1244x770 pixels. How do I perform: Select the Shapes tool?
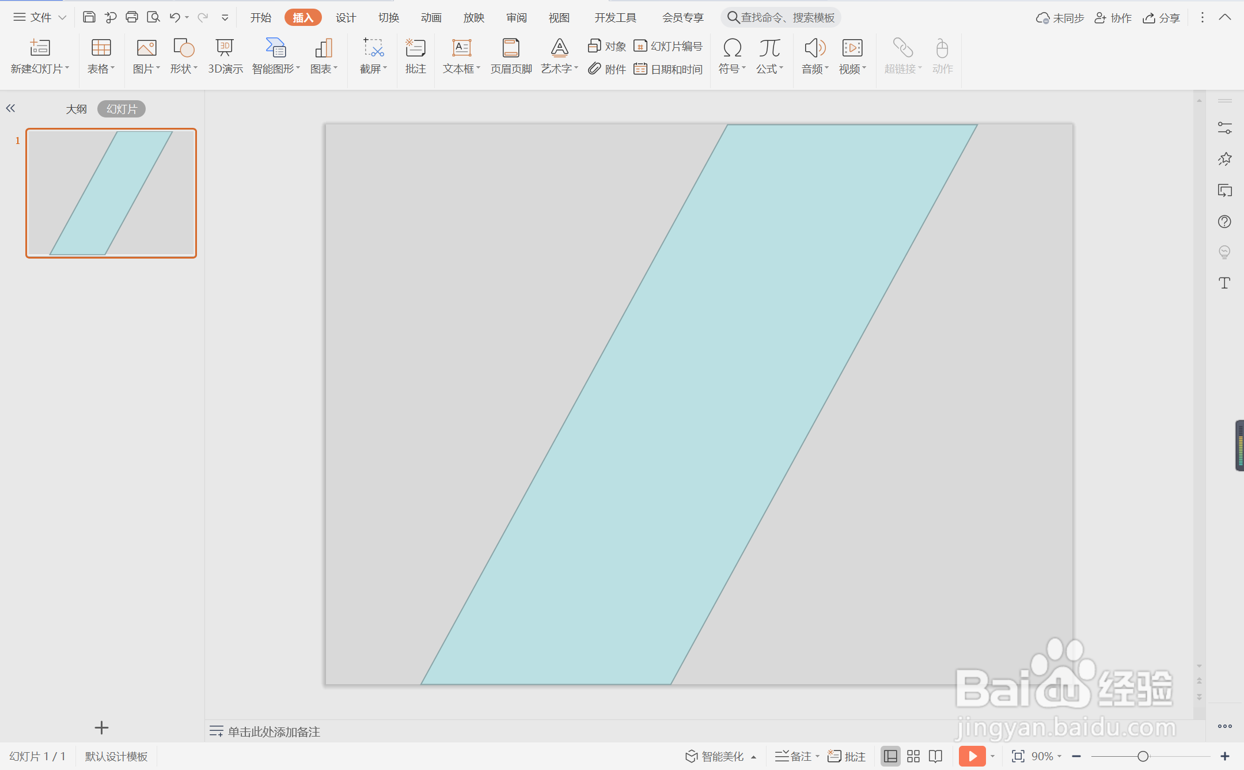[x=184, y=48]
